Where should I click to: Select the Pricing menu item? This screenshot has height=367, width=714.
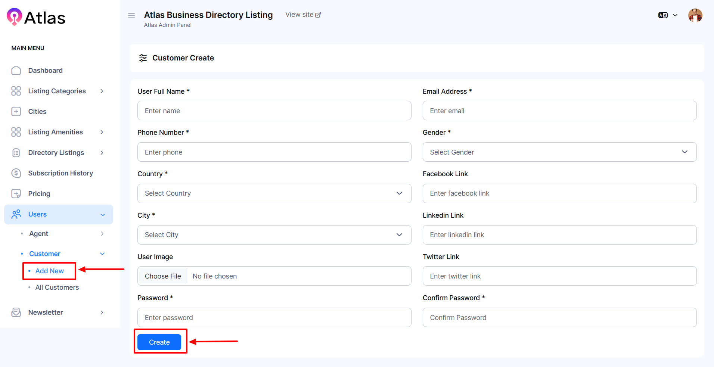39,194
